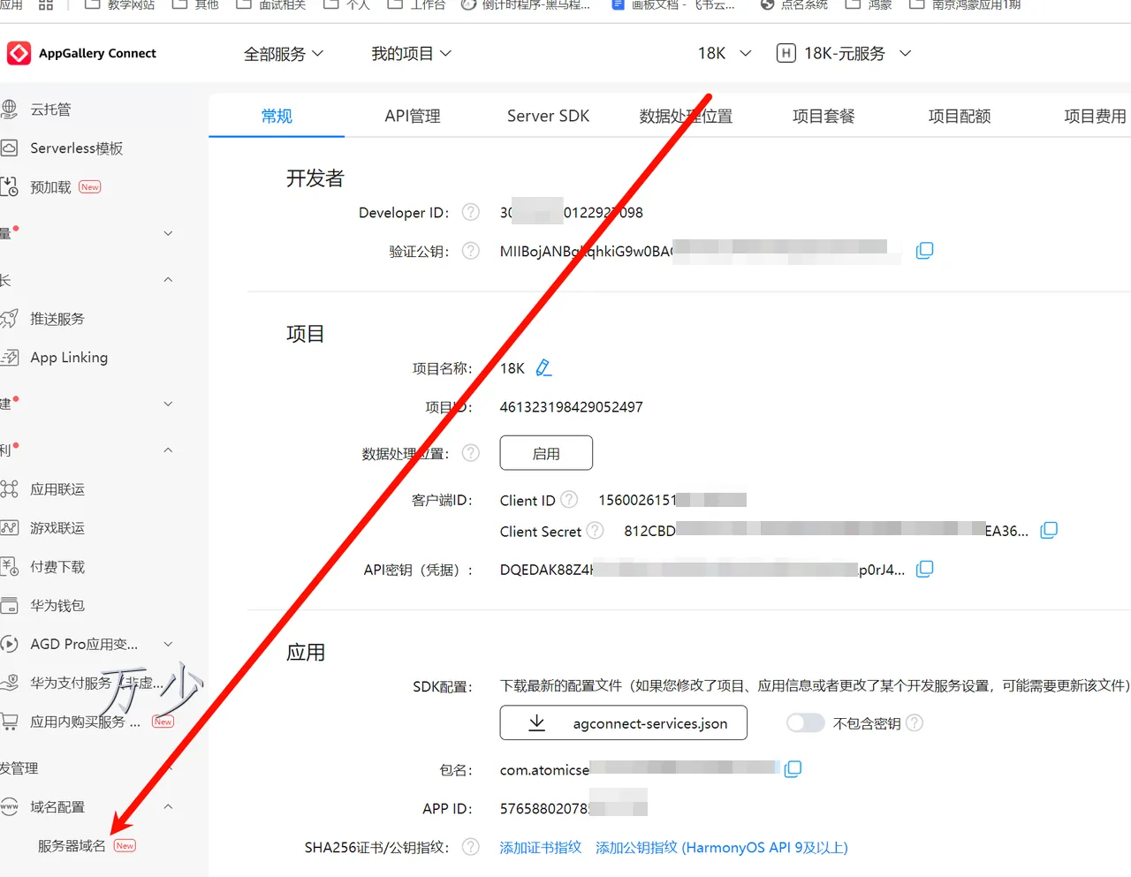Download agconnect-services.json config file
Viewport: 1131px width, 877px height.
point(624,722)
